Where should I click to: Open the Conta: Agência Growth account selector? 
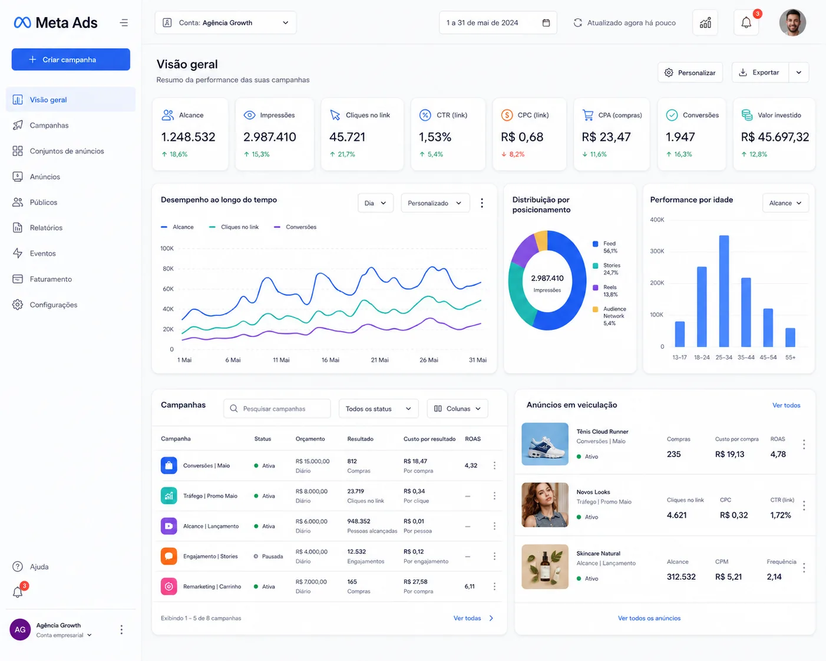226,23
